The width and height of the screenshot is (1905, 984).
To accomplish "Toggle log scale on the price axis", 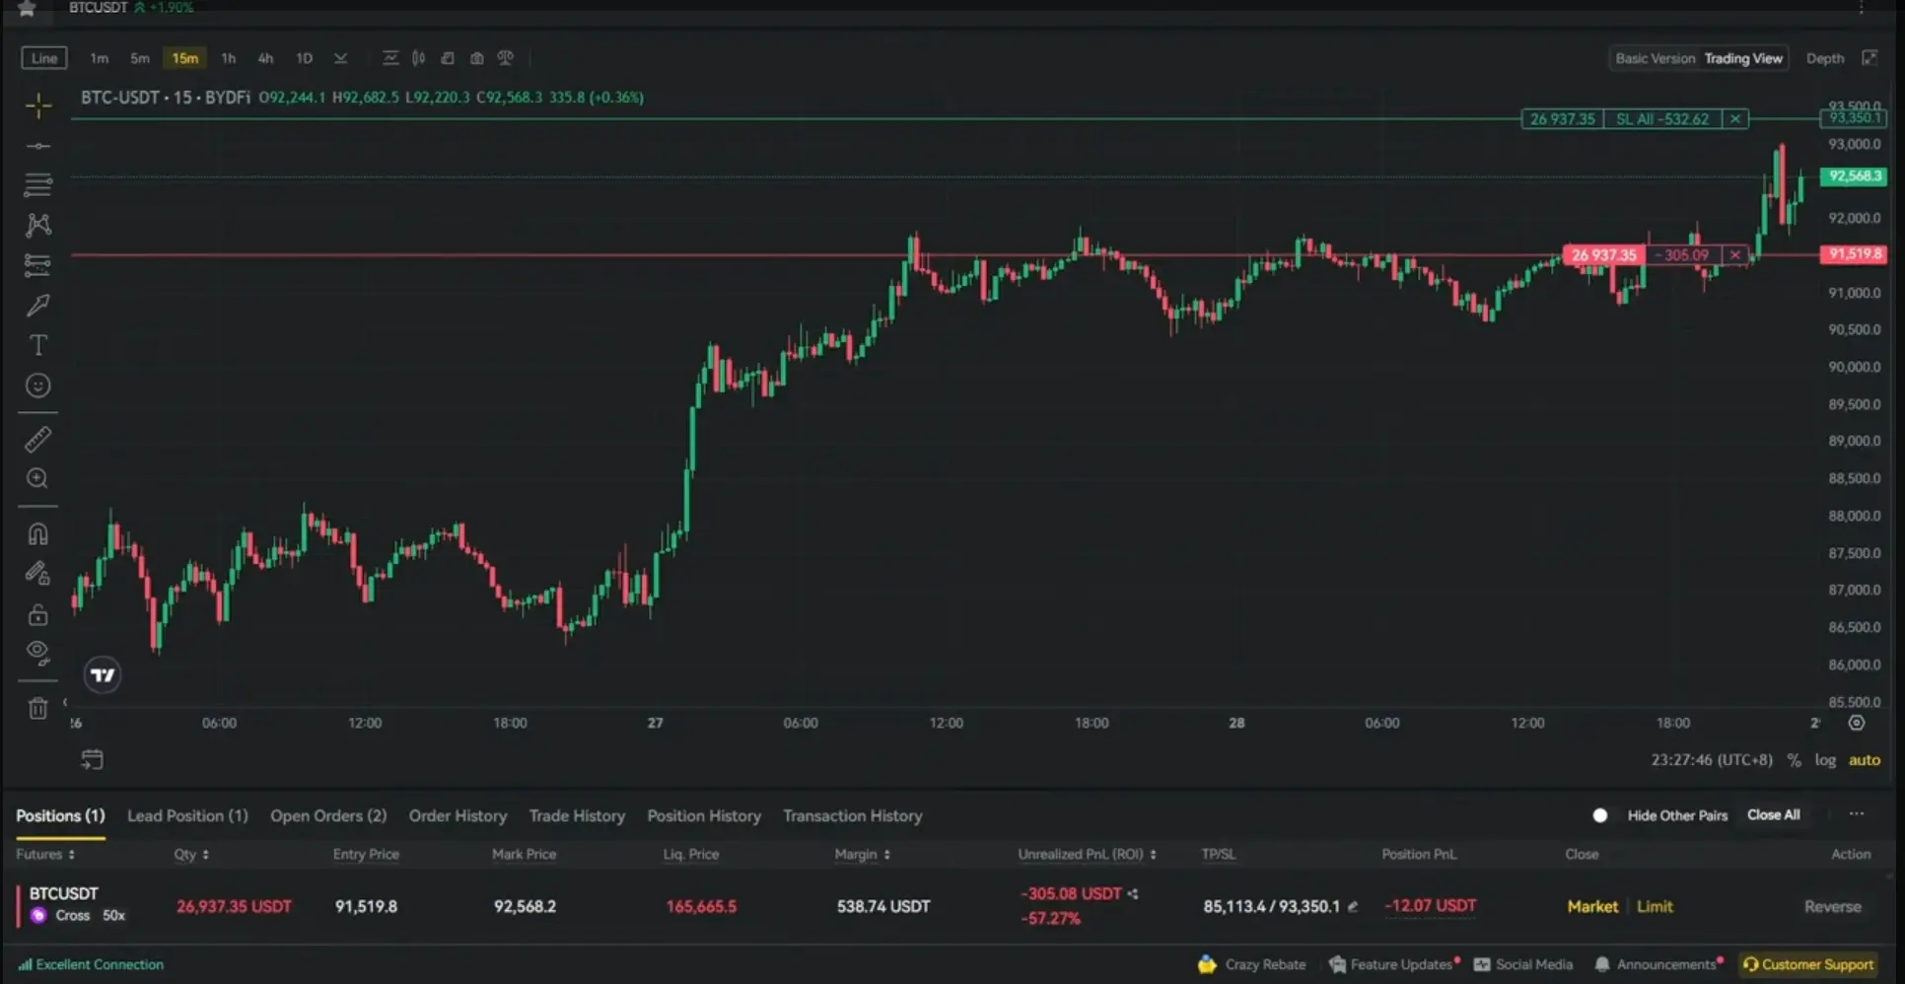I will [1825, 760].
